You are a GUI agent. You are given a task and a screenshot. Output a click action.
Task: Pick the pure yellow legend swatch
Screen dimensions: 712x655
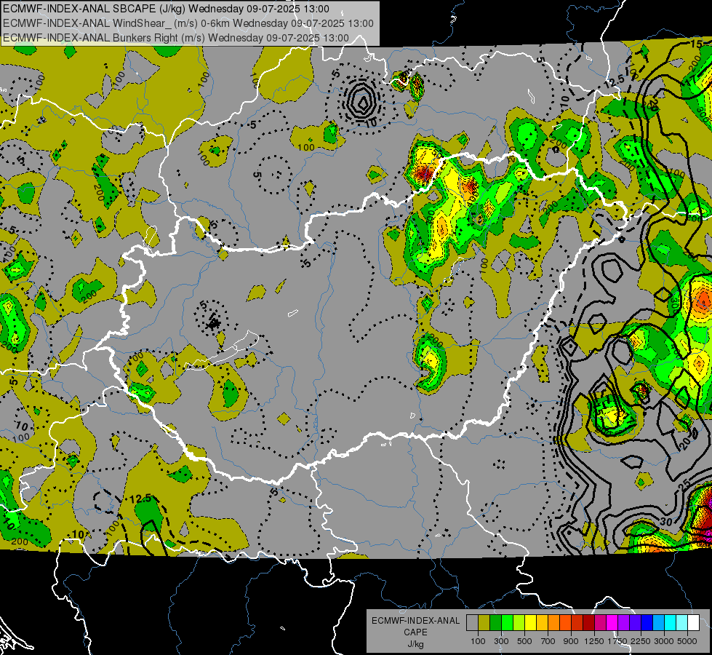click(x=530, y=623)
